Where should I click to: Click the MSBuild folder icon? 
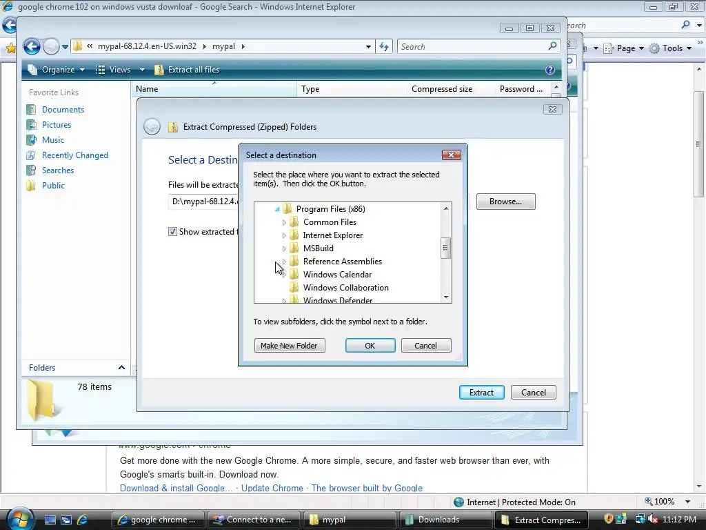294,248
